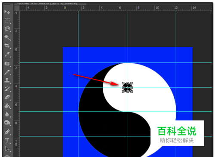Choose the Polygonal Lasso tool
215x157 pixels.
pos(7,29)
